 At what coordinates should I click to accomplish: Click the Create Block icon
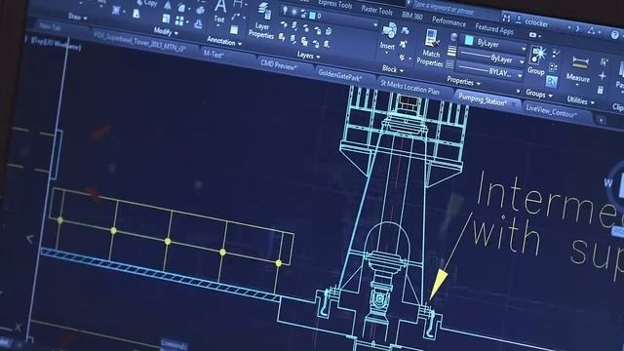406,30
